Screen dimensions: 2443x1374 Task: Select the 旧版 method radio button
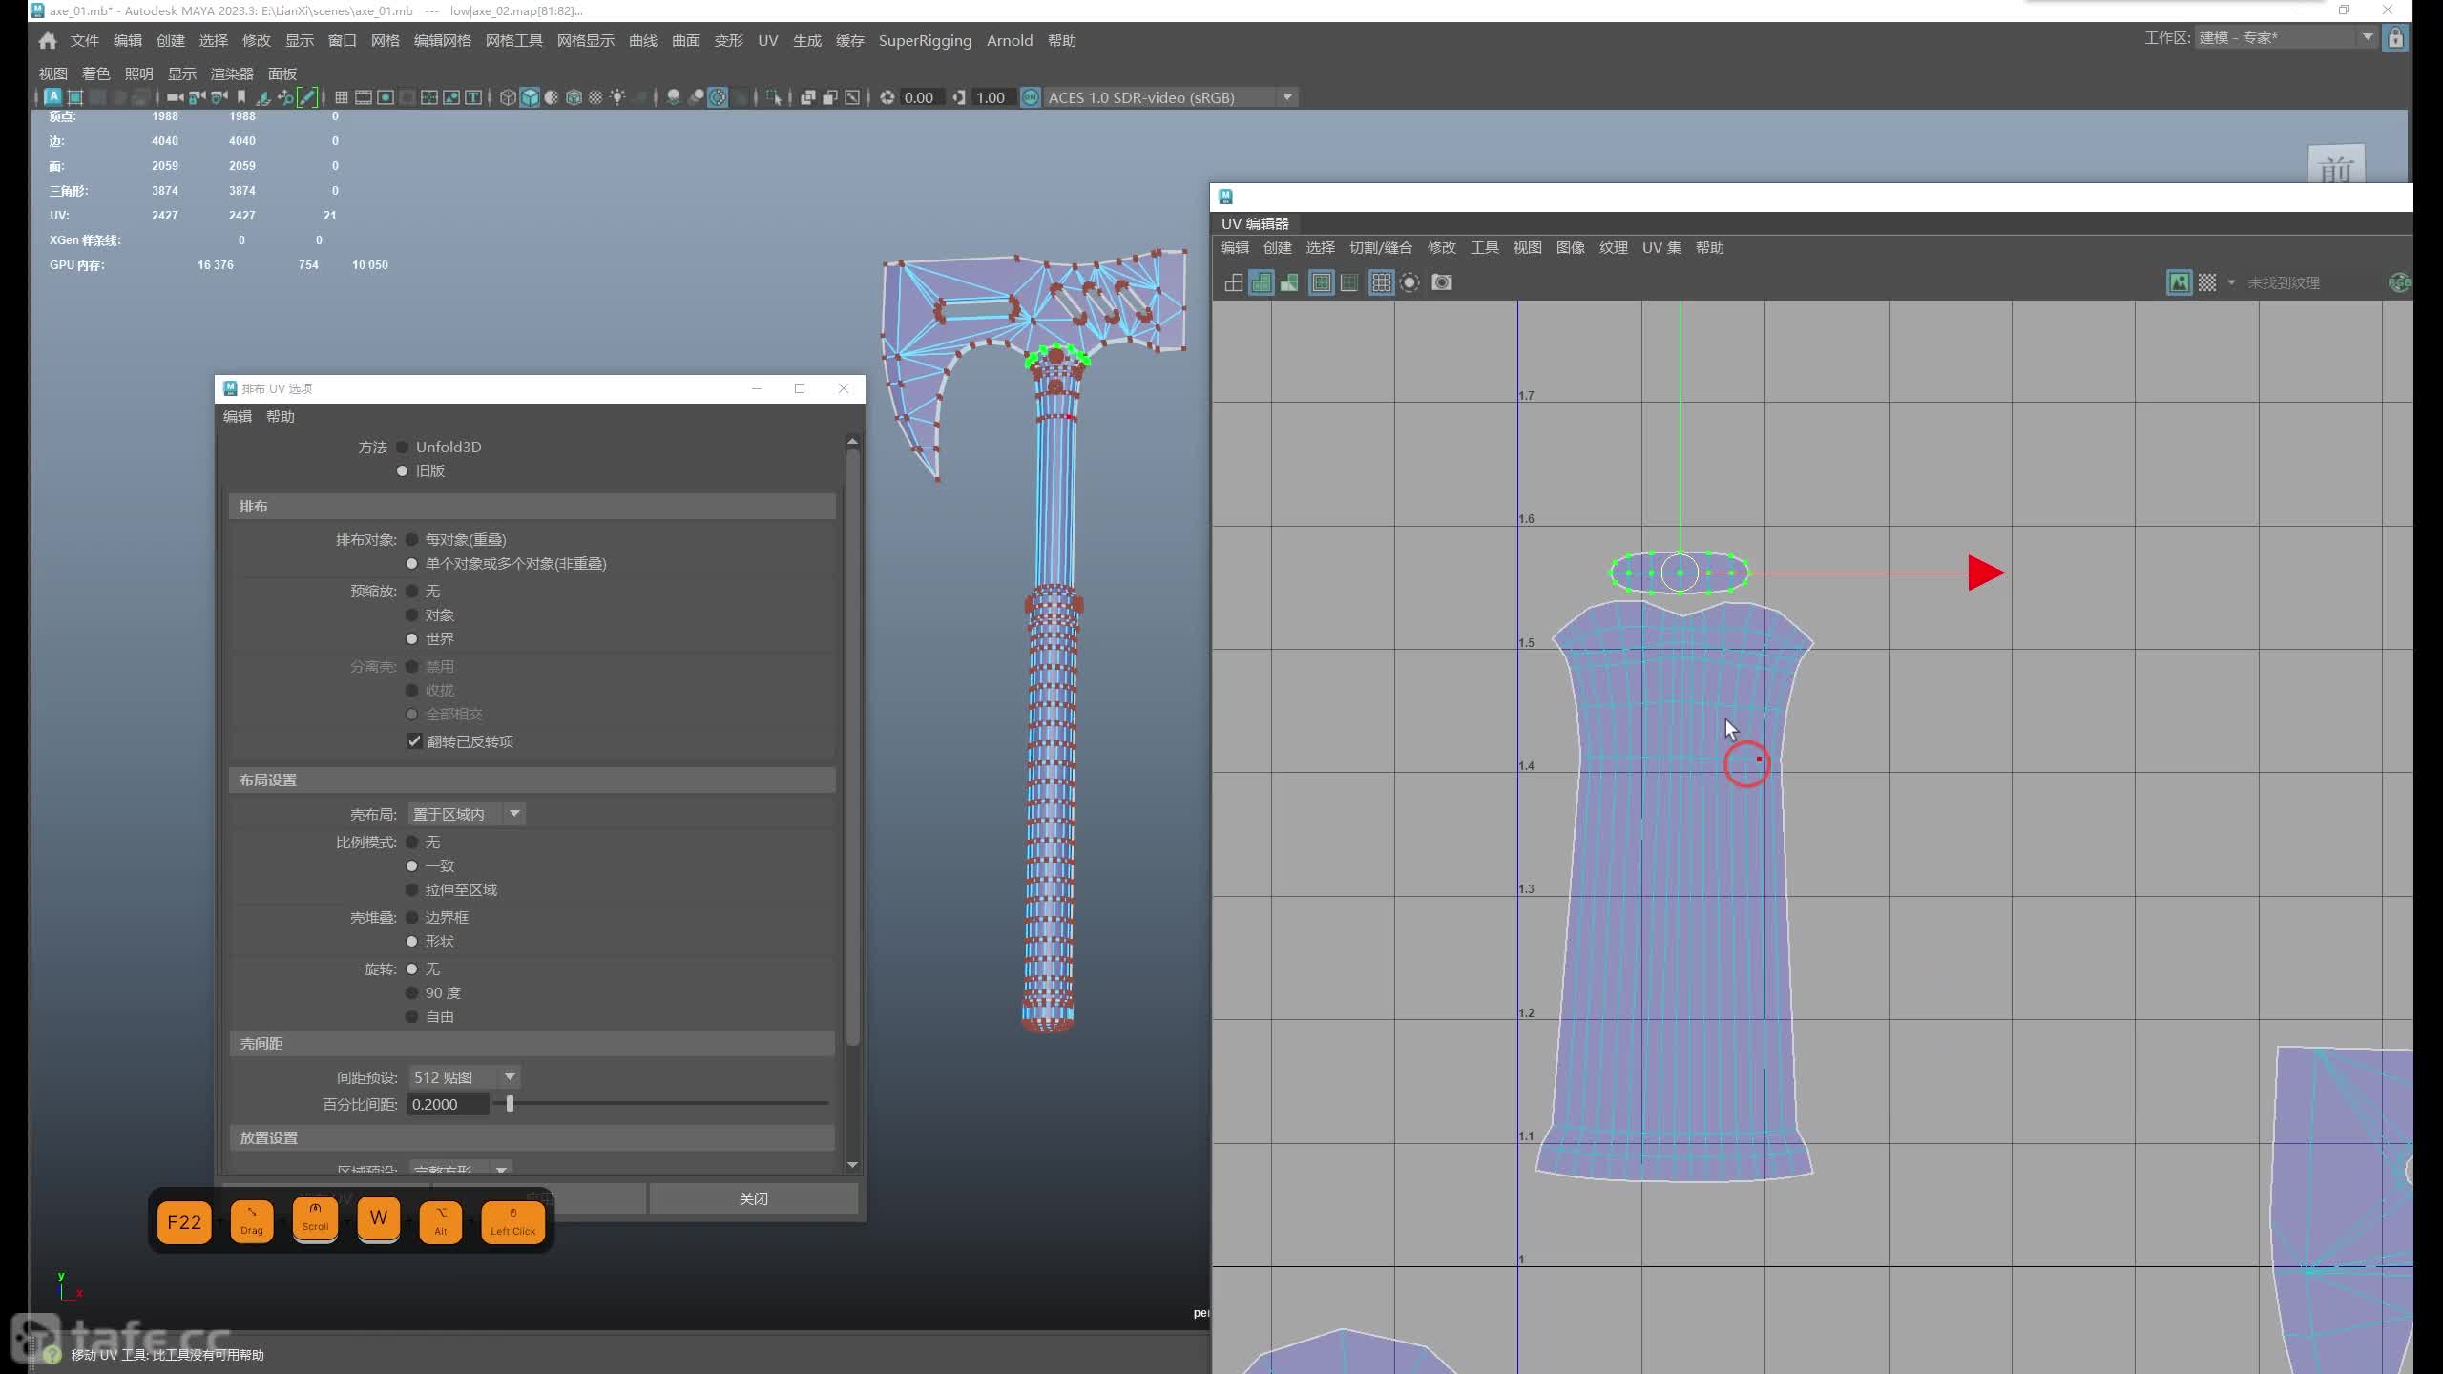[402, 470]
